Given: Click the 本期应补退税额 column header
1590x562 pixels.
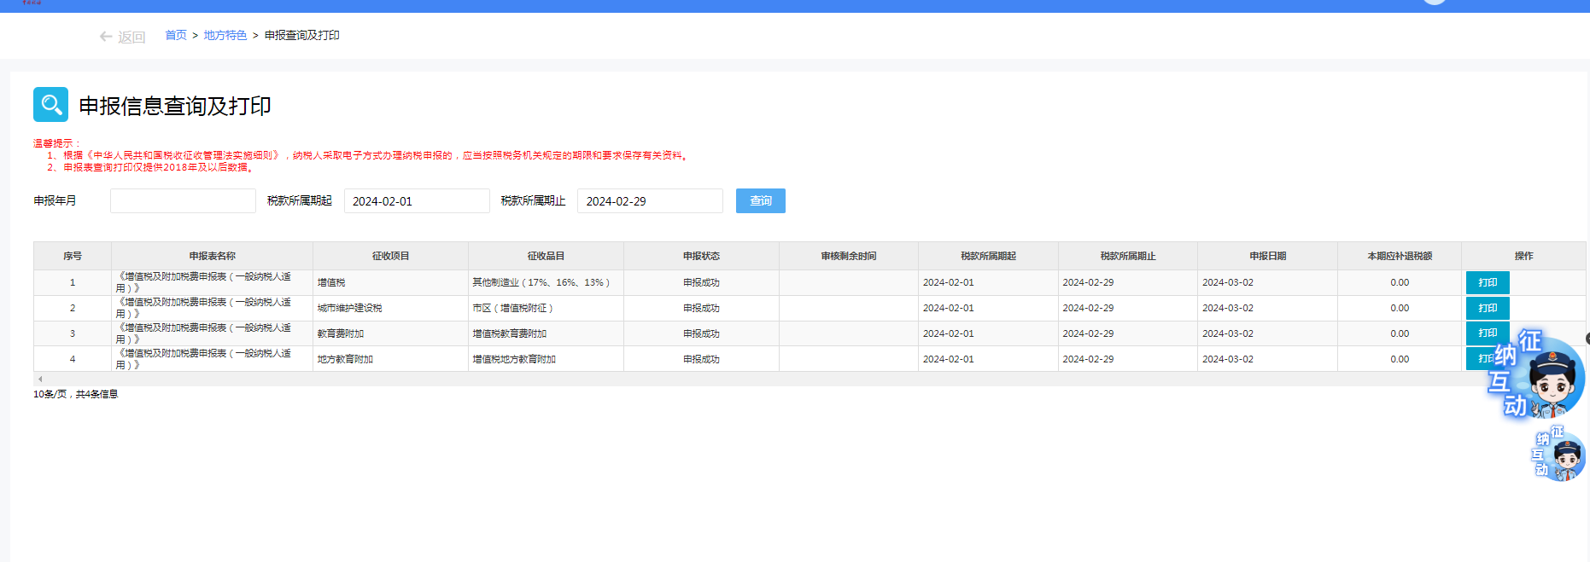Looking at the screenshot, I should (x=1399, y=256).
